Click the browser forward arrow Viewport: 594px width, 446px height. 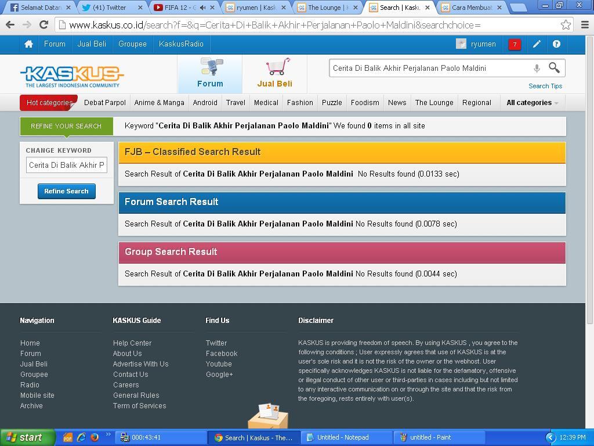point(27,25)
